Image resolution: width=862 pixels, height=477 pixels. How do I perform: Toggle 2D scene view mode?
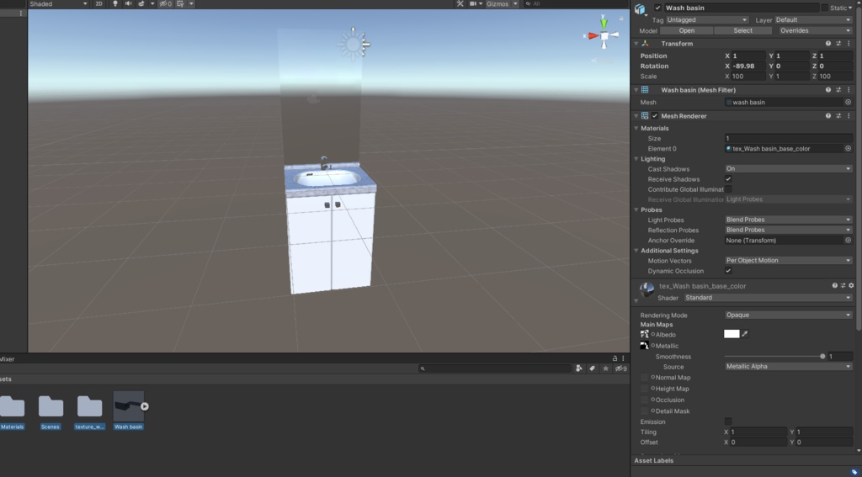pyautogui.click(x=98, y=3)
